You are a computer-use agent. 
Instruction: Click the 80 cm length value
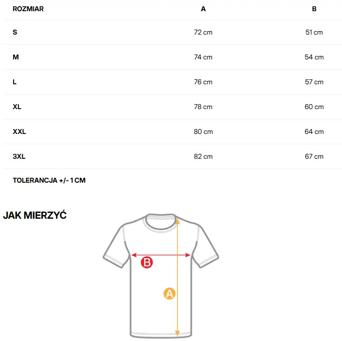click(x=203, y=132)
